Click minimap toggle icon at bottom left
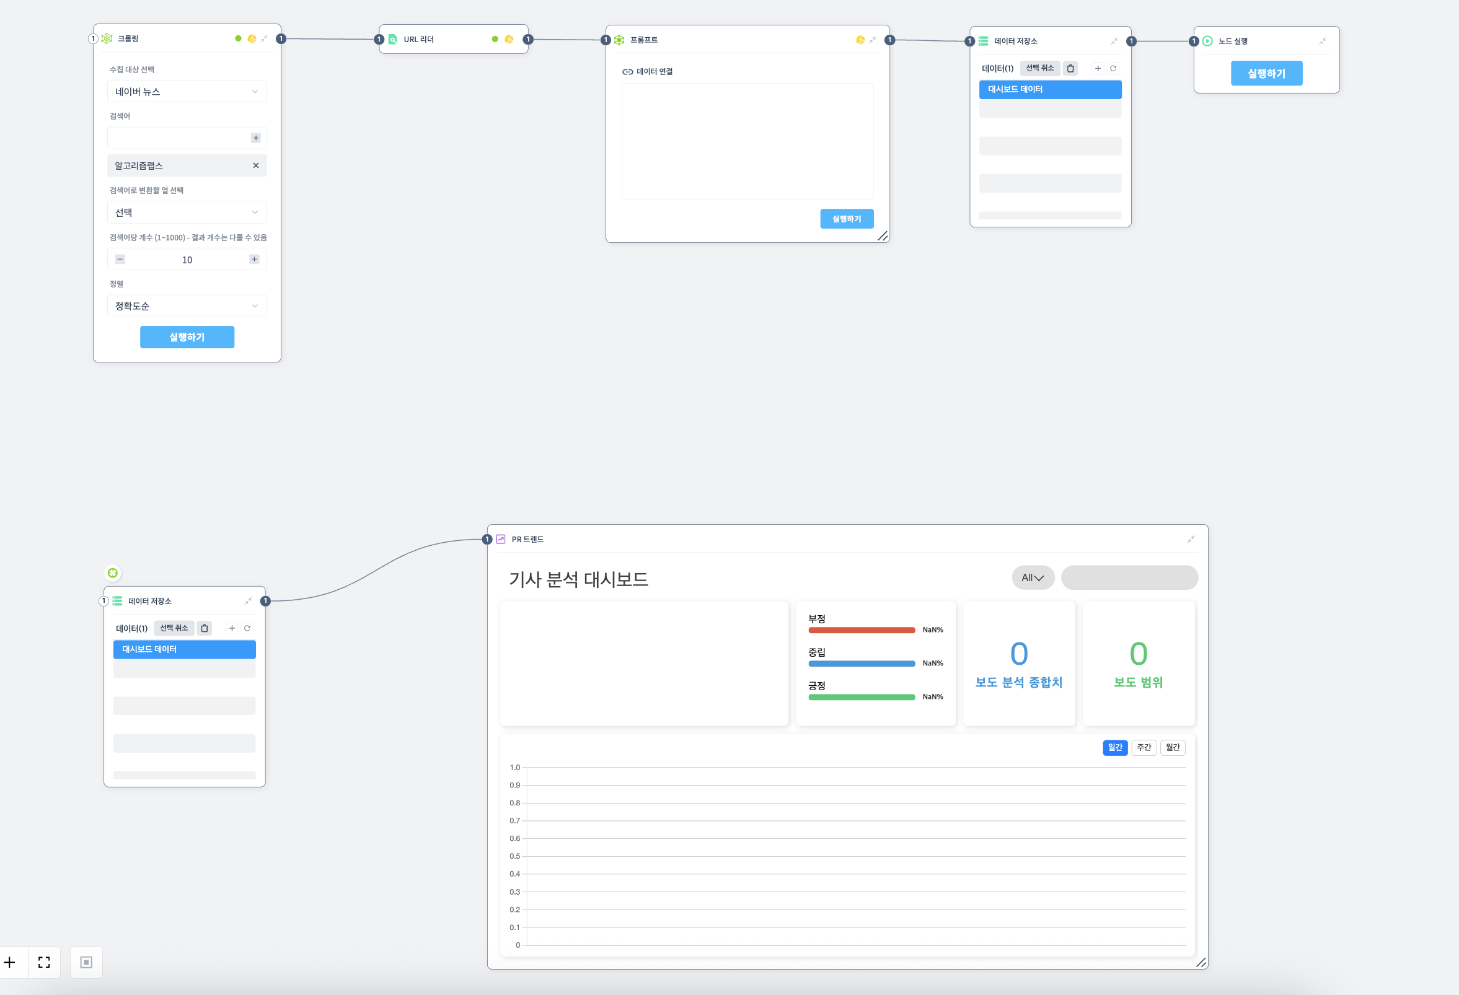Image resolution: width=1459 pixels, height=995 pixels. 86,962
